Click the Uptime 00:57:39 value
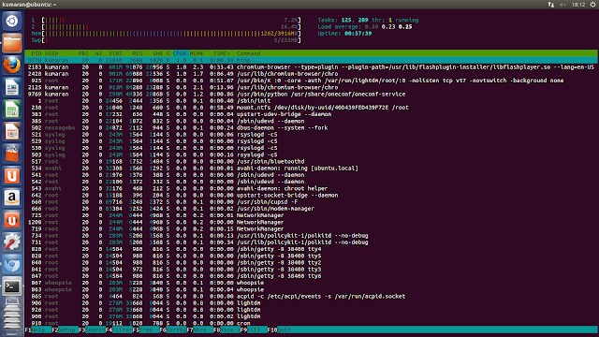 358,34
